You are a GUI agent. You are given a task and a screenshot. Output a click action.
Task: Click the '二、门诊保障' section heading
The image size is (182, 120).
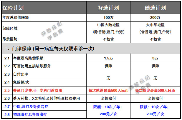pyautogui.click(x=48, y=49)
